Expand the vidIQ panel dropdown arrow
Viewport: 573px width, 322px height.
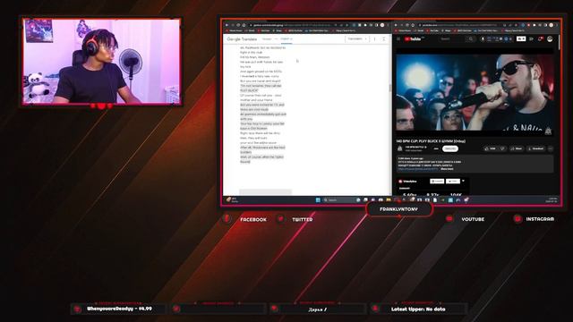point(463,181)
